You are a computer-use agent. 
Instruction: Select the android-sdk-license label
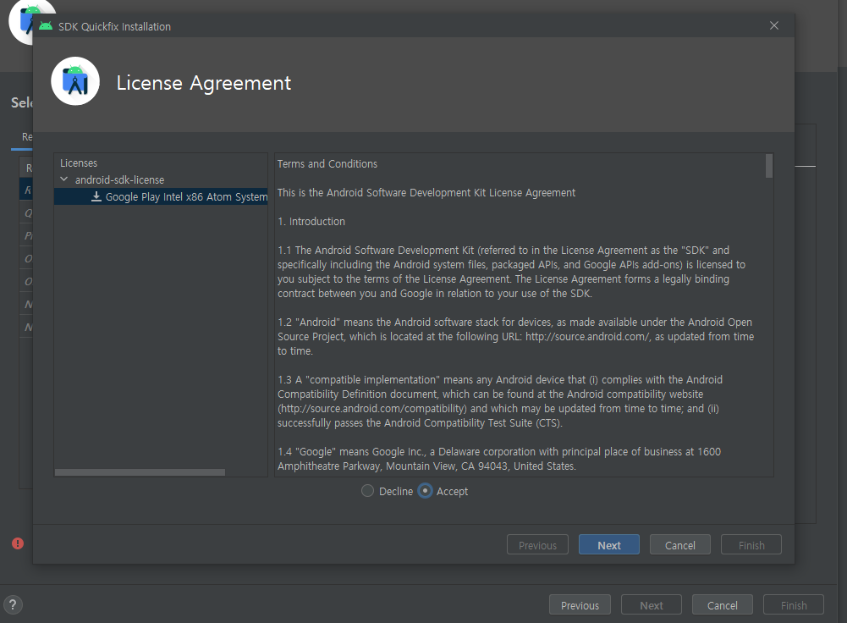[x=119, y=180]
